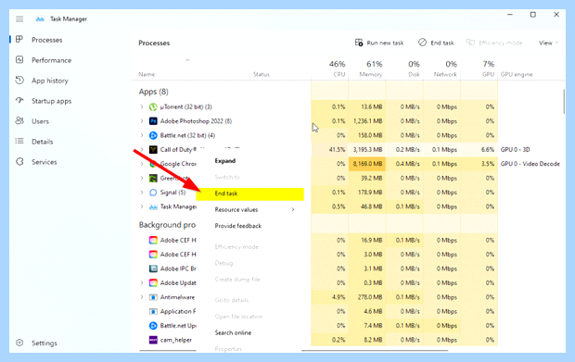Select the 8,169.0 MB memory cell

point(367,164)
